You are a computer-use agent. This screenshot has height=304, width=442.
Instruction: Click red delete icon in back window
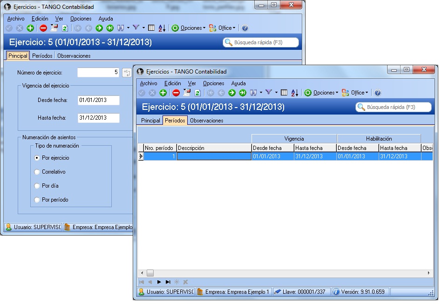coord(43,28)
